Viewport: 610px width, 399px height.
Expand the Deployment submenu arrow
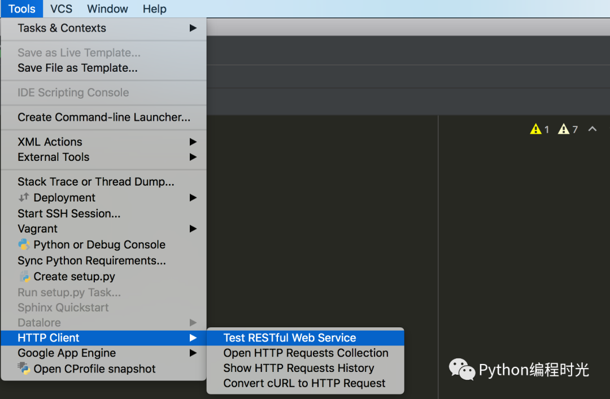pos(193,198)
